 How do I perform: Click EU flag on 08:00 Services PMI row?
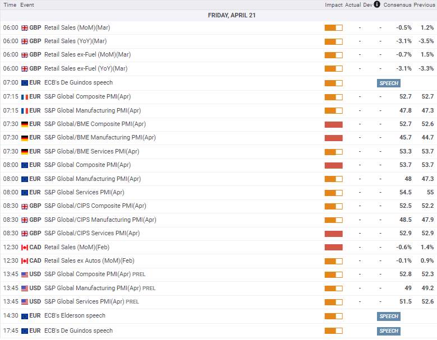coord(25,193)
